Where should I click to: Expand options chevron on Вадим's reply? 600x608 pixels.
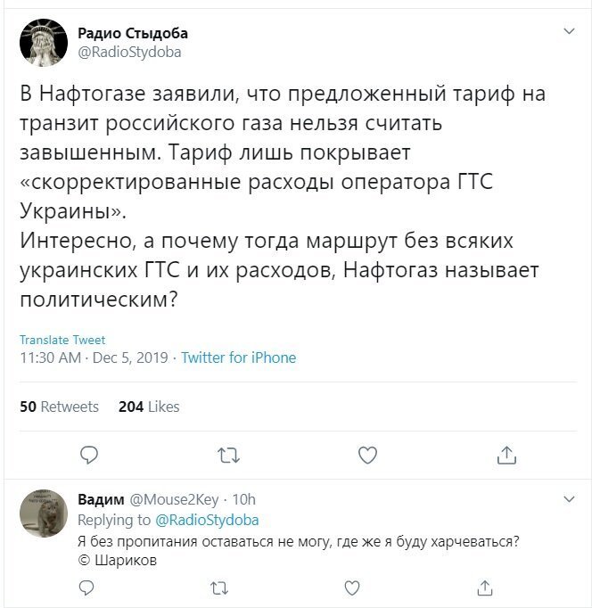tap(569, 498)
